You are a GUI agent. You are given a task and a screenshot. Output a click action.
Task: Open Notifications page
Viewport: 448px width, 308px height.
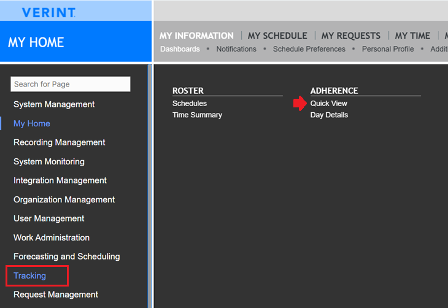coord(236,49)
